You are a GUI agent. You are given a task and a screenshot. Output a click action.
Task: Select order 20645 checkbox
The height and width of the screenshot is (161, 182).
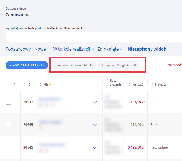[8, 124]
